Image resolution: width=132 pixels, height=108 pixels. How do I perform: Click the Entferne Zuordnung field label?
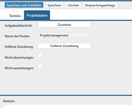tap(19, 47)
